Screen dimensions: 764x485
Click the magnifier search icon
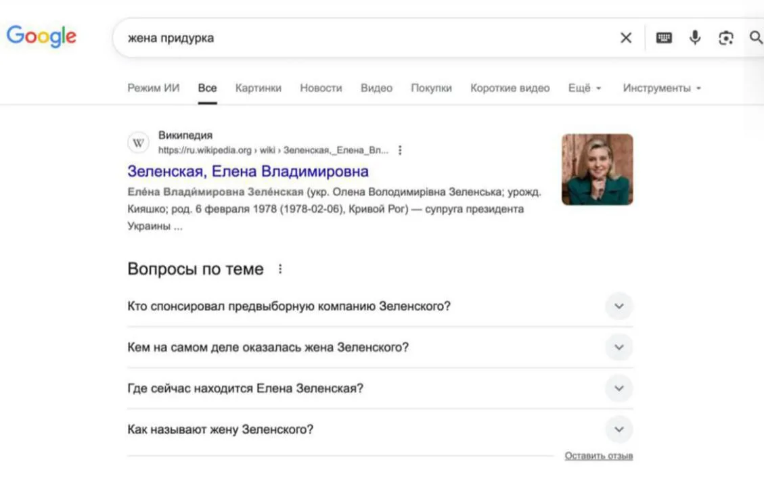pos(756,38)
